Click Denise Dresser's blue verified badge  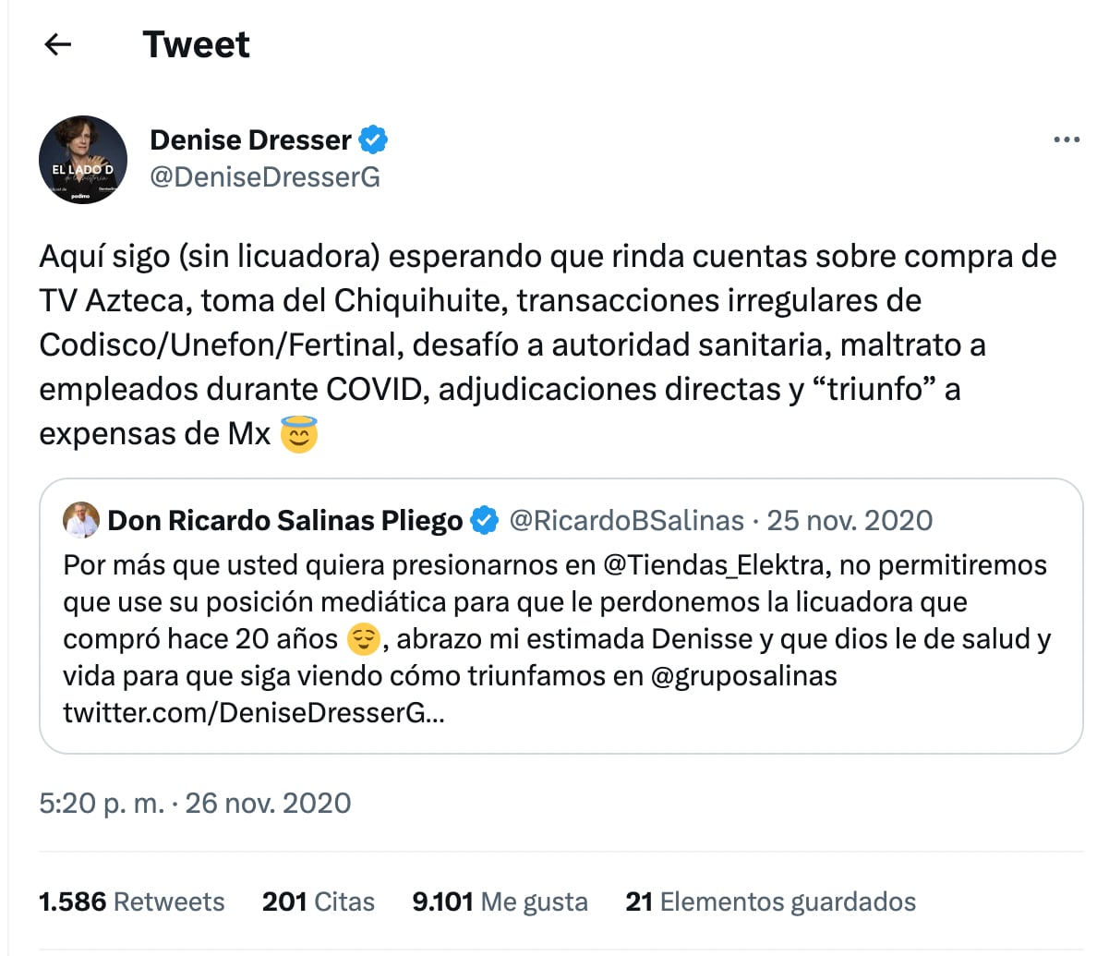pos(373,140)
